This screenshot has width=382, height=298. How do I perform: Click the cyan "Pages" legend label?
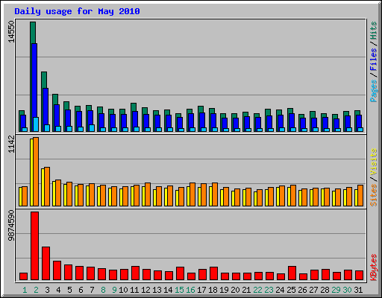374,91
